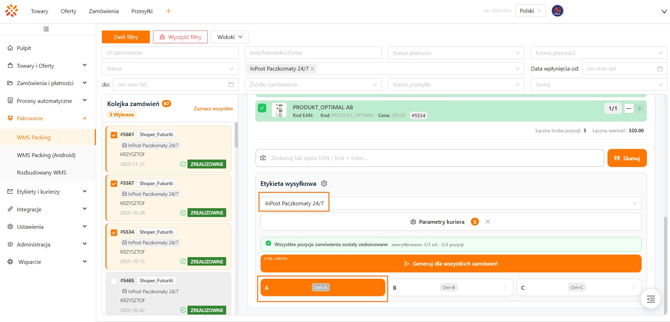Click Wyczyść filtry button

pyautogui.click(x=180, y=37)
